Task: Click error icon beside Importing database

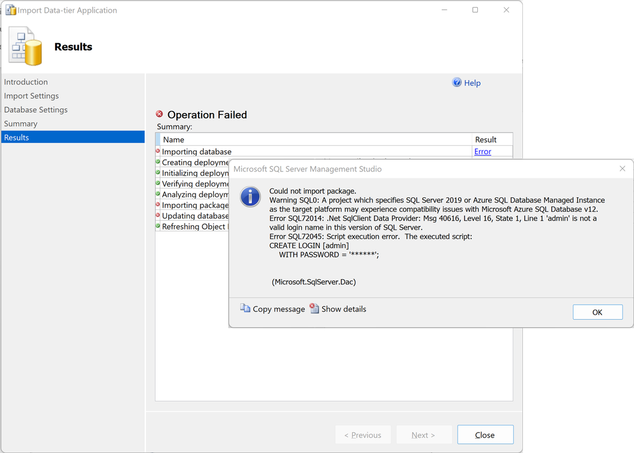Action: (158, 151)
